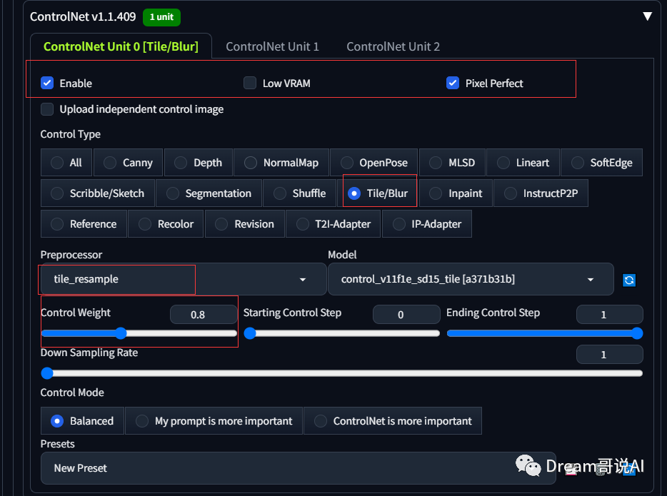
Task: Click the Control Weight value field
Action: pyautogui.click(x=204, y=315)
